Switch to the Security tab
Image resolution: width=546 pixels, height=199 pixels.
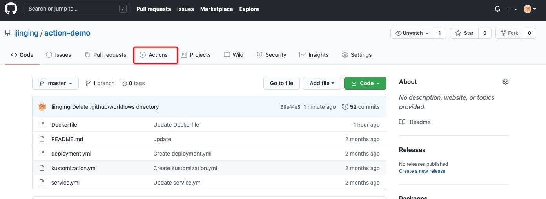coord(271,55)
